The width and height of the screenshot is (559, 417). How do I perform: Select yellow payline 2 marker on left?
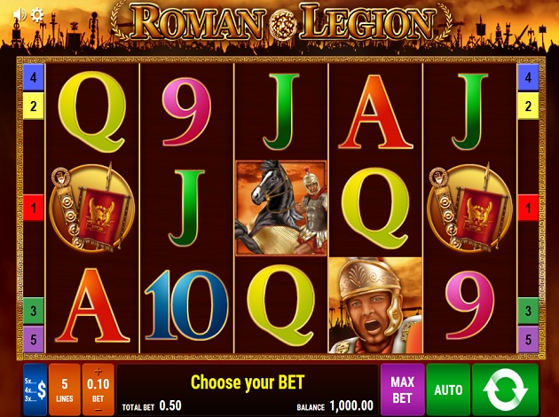click(x=33, y=106)
